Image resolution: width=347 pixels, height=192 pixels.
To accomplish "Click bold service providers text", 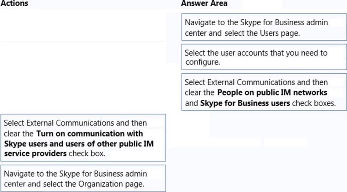I will 35,154.
